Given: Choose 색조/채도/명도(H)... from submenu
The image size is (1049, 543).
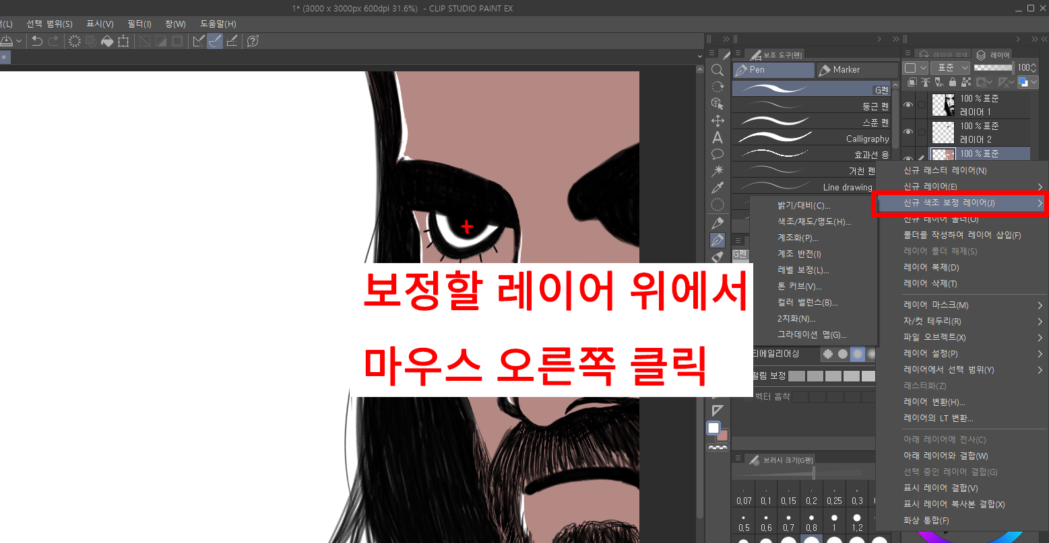Looking at the screenshot, I should (x=815, y=221).
